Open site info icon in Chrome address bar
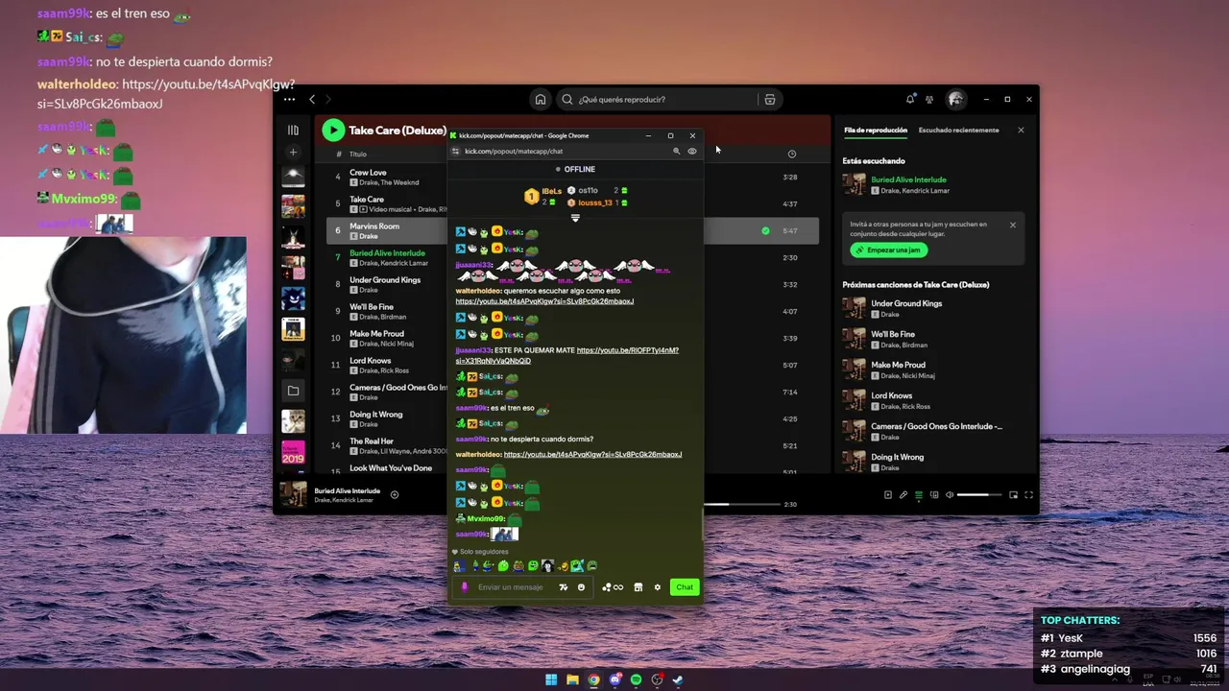This screenshot has width=1229, height=691. [x=455, y=151]
